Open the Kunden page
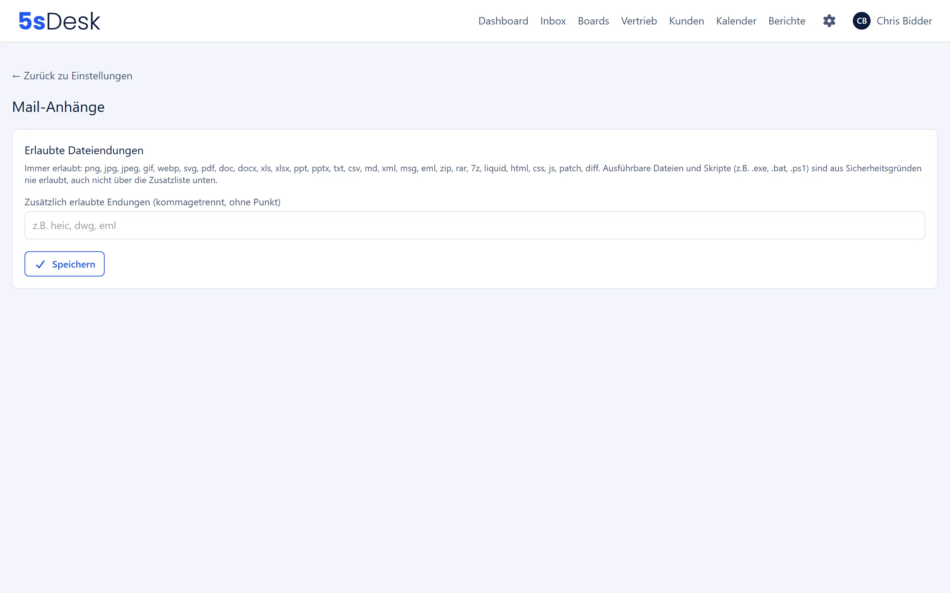The width and height of the screenshot is (950, 593). click(x=686, y=21)
